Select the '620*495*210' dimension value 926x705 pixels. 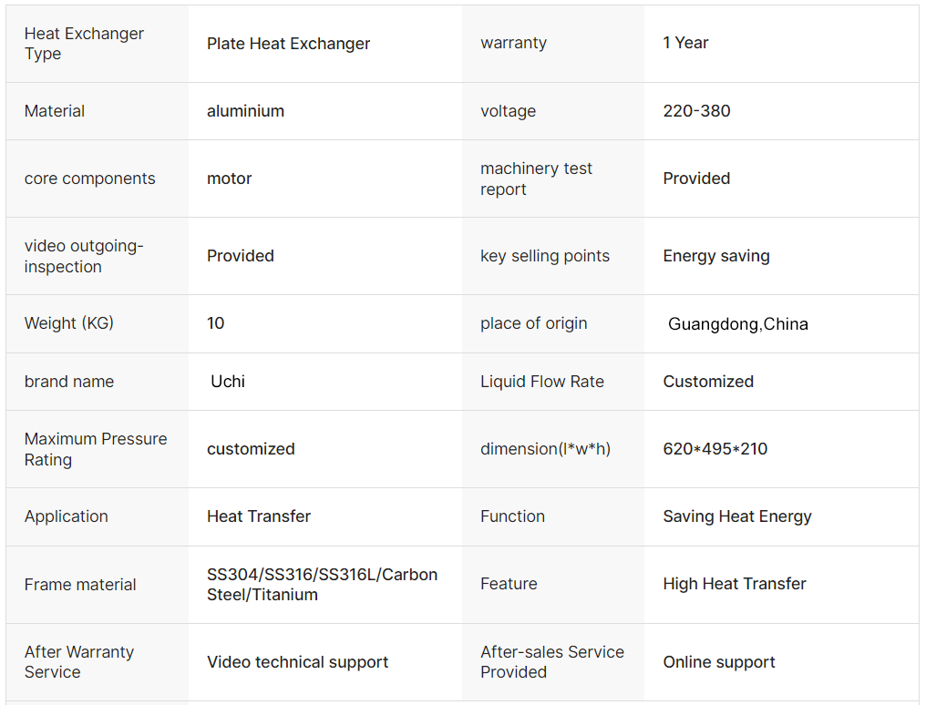[x=715, y=449]
